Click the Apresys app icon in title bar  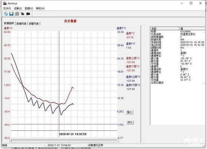pyautogui.click(x=5, y=3)
